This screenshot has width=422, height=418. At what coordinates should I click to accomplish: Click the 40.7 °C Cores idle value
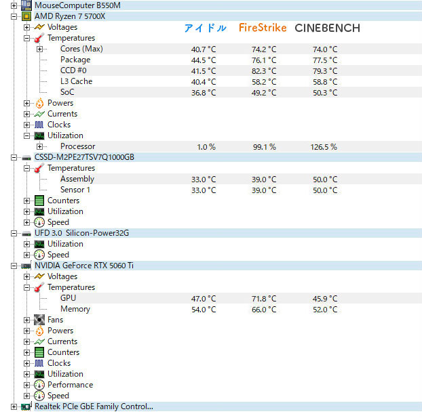point(204,49)
